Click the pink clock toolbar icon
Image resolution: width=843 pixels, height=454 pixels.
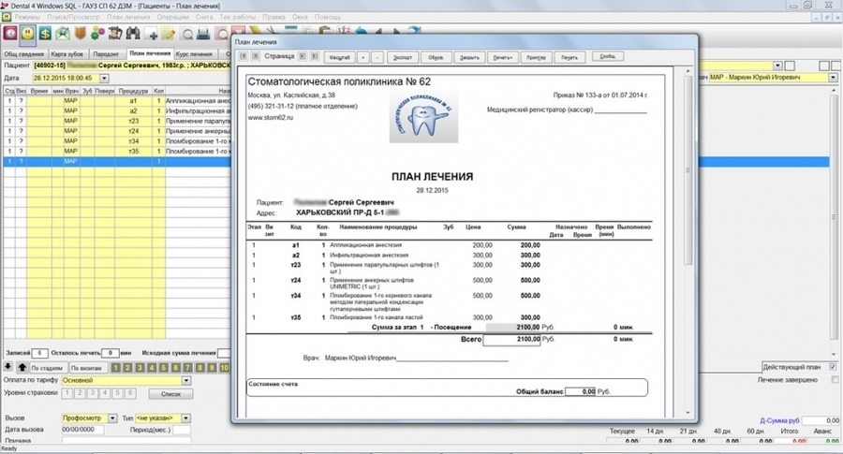(10, 34)
